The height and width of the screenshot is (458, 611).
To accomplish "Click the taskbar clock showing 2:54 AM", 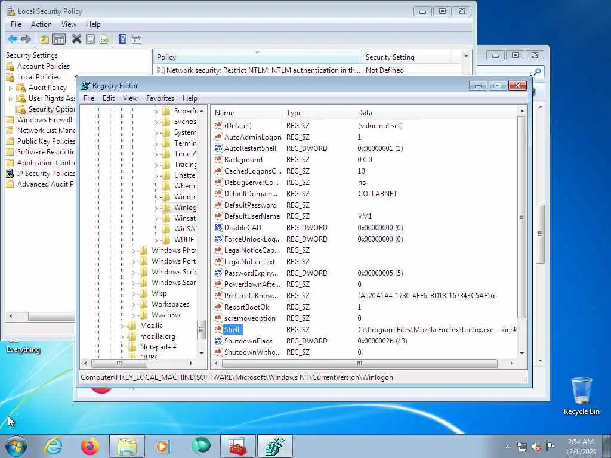I will (x=581, y=446).
